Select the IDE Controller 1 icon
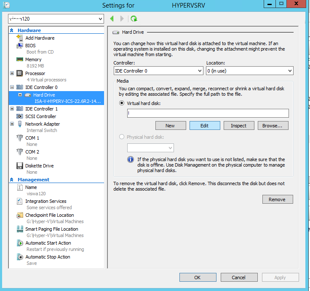The width and height of the screenshot is (310, 291). pyautogui.click(x=19, y=109)
